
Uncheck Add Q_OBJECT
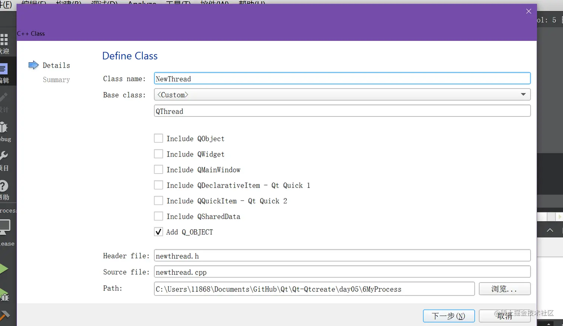pos(158,232)
